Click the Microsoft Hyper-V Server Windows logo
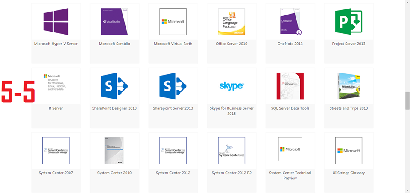Viewport: 410px width, 193px height. click(56, 21)
